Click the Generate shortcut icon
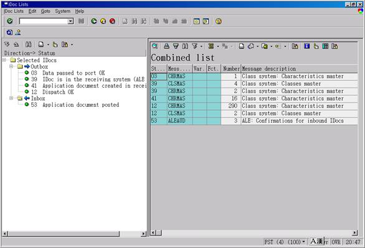The image size is (365, 248). click(206, 21)
